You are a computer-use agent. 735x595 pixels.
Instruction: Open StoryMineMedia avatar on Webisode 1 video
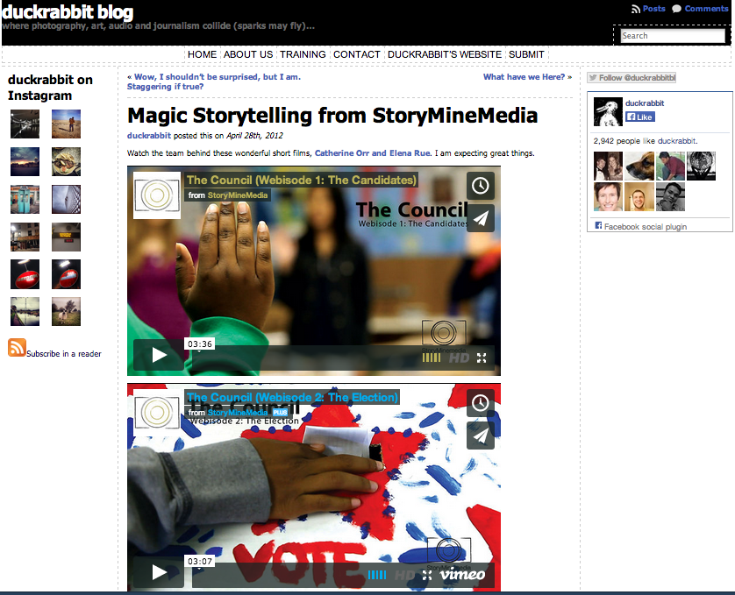pos(157,195)
